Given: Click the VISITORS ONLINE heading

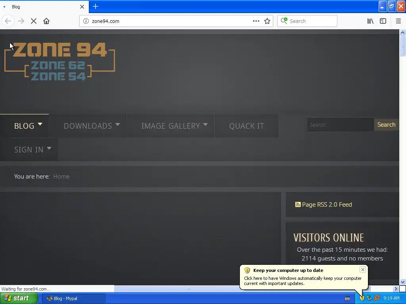Looking at the screenshot, I should (329, 237).
